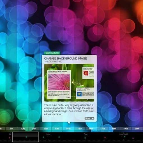143x143 pixels.
Task: Select the 17th day on the date strip
Action: click(x=103, y=129)
